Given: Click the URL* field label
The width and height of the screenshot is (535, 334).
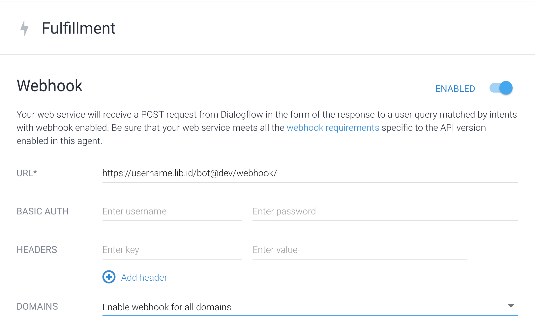Looking at the screenshot, I should pos(27,173).
